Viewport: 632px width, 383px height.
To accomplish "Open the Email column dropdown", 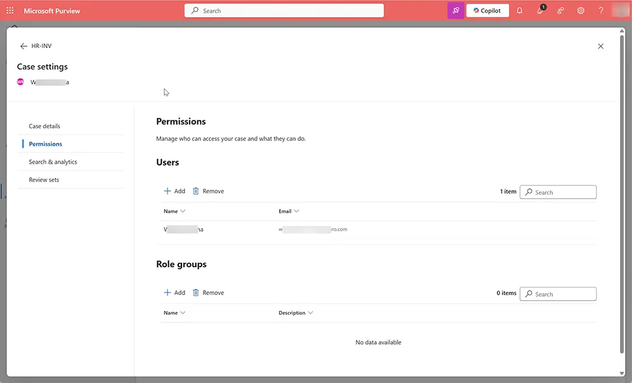I will [296, 211].
